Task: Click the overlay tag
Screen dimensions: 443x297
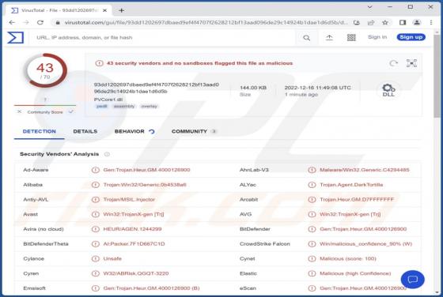Action: click(149, 107)
